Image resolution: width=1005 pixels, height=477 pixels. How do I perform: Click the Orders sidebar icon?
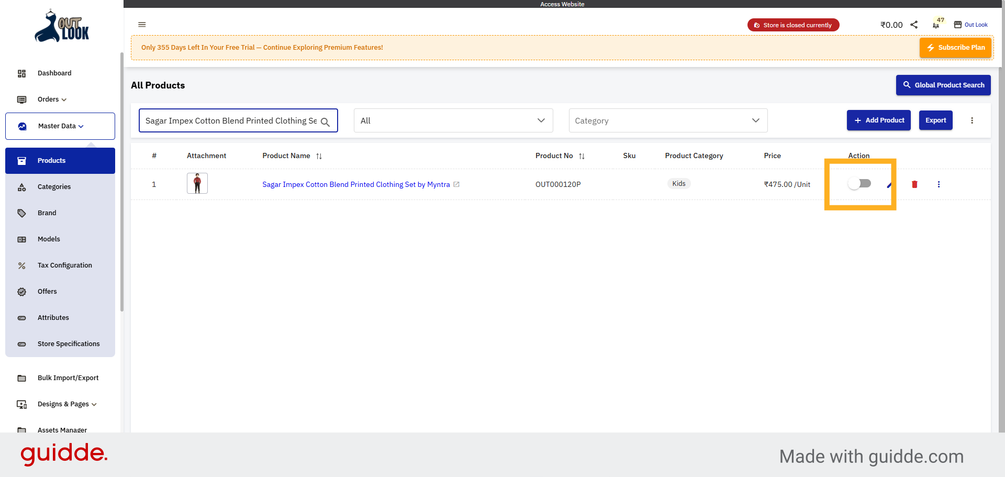tap(21, 99)
